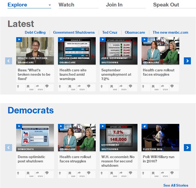
Task: Open the Ted Cruz topic link
Action: pyautogui.click(x=109, y=32)
